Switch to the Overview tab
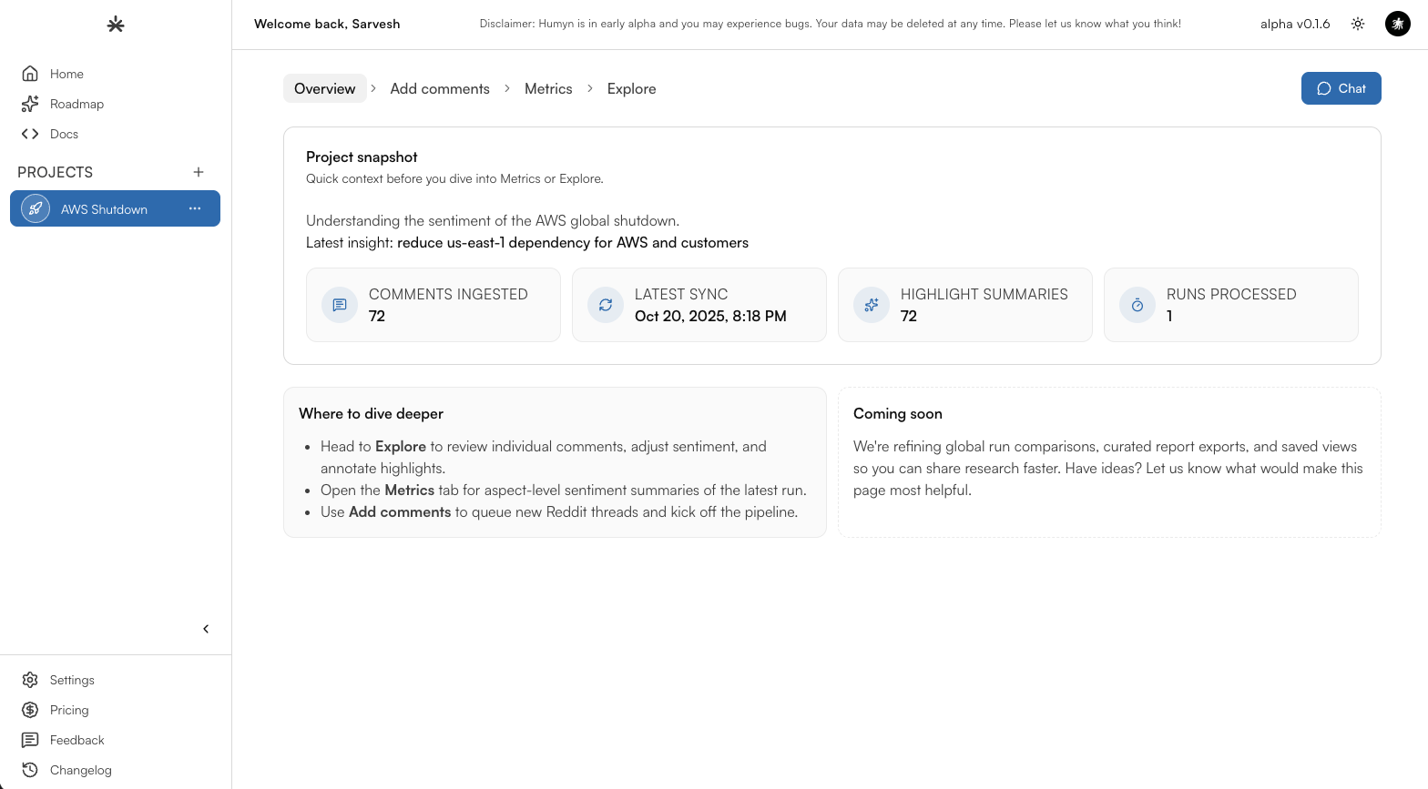This screenshot has width=1428, height=789. [x=325, y=88]
